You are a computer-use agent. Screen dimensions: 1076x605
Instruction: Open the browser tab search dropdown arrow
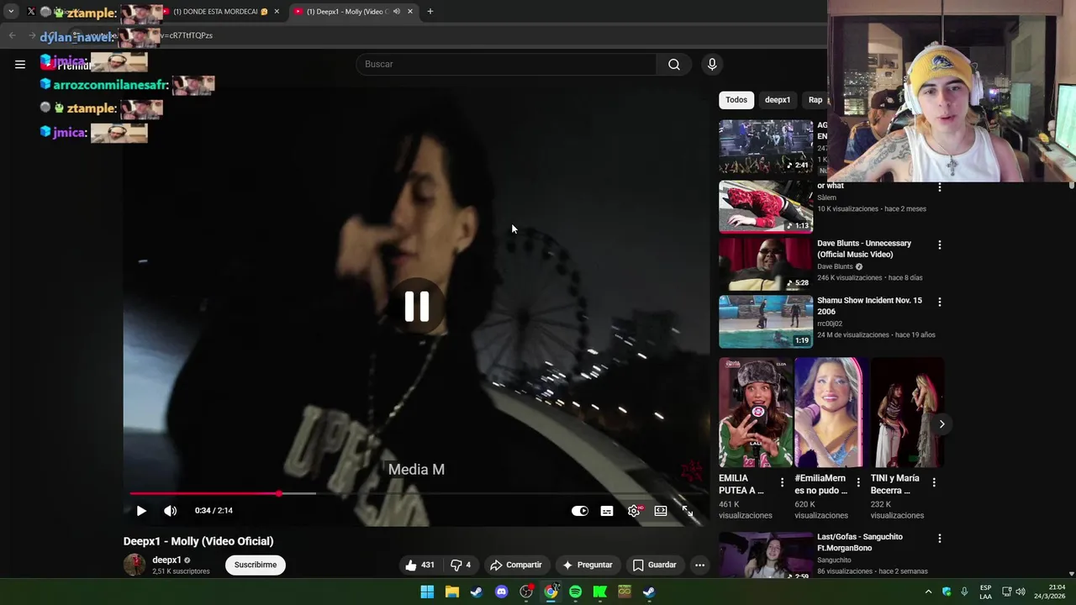click(x=11, y=12)
